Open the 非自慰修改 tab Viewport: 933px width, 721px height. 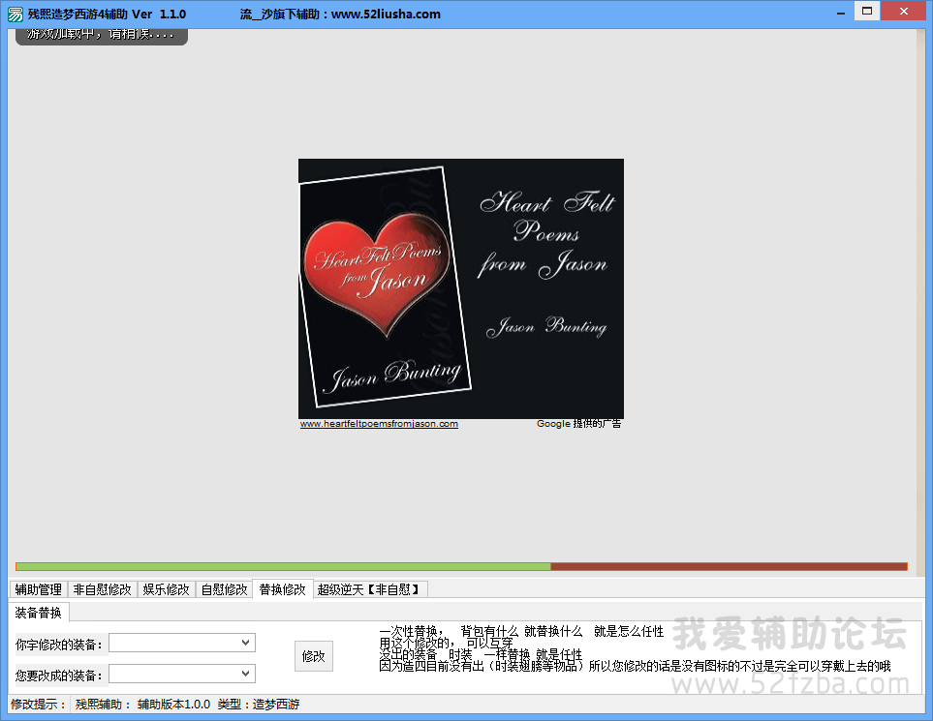(x=102, y=589)
